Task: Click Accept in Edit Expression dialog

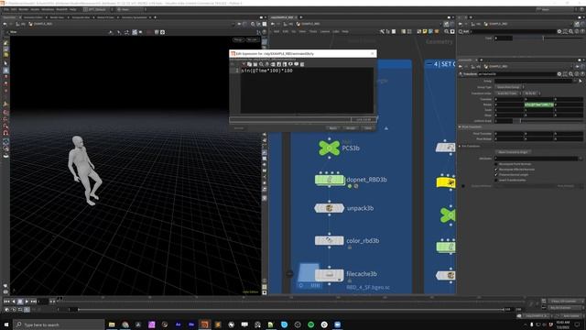Action: coord(351,128)
